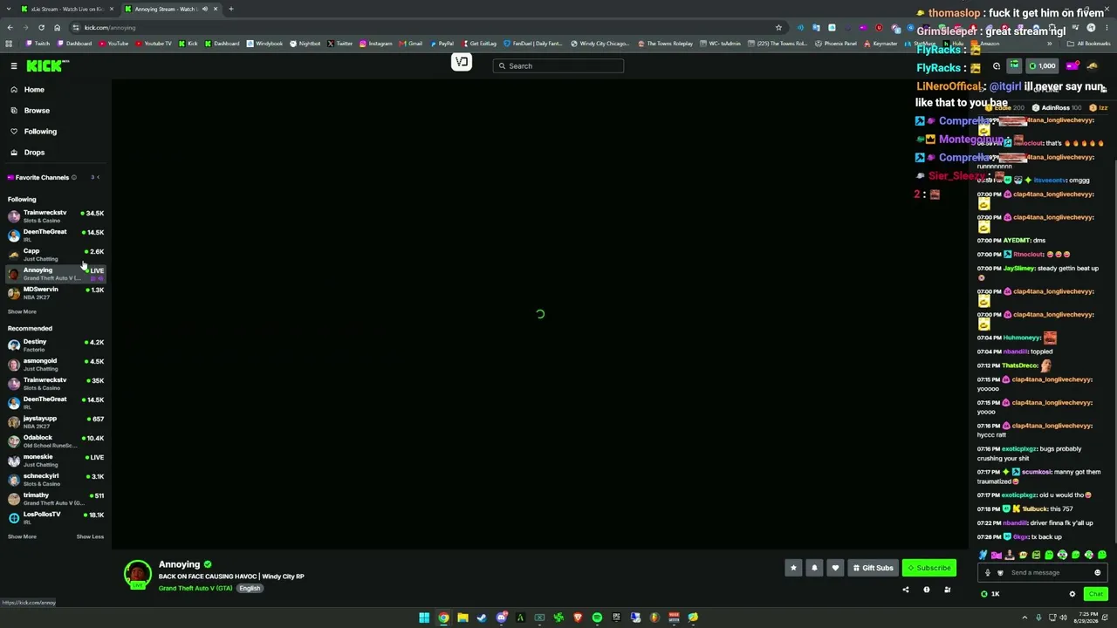Click the Send a message chat input

coord(1045,573)
